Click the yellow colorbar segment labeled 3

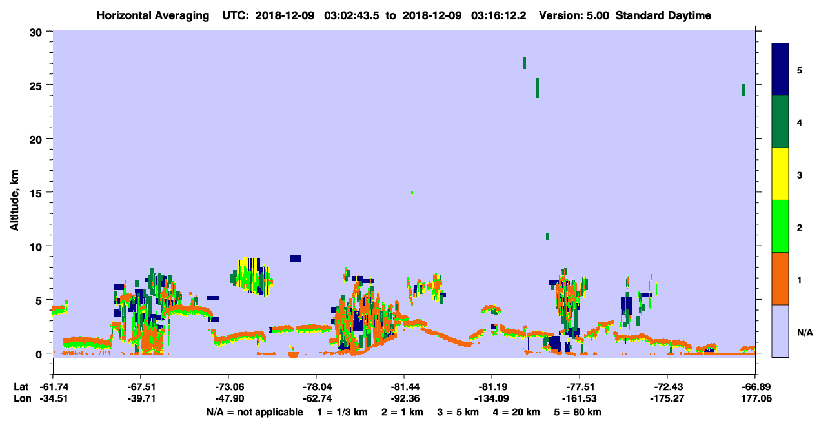[x=780, y=174]
